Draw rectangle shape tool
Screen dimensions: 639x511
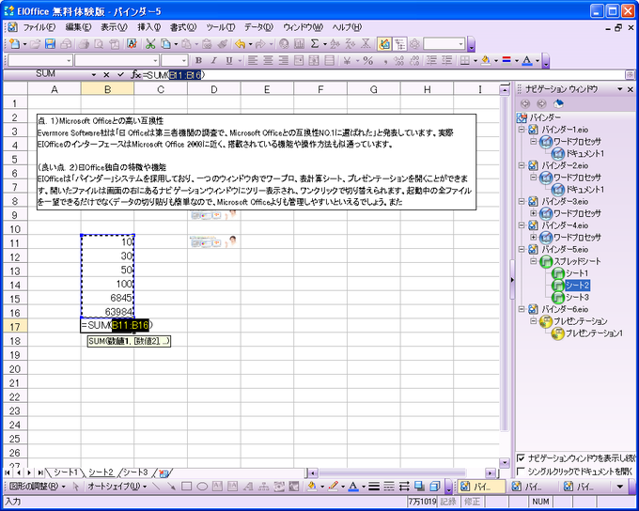[187, 487]
